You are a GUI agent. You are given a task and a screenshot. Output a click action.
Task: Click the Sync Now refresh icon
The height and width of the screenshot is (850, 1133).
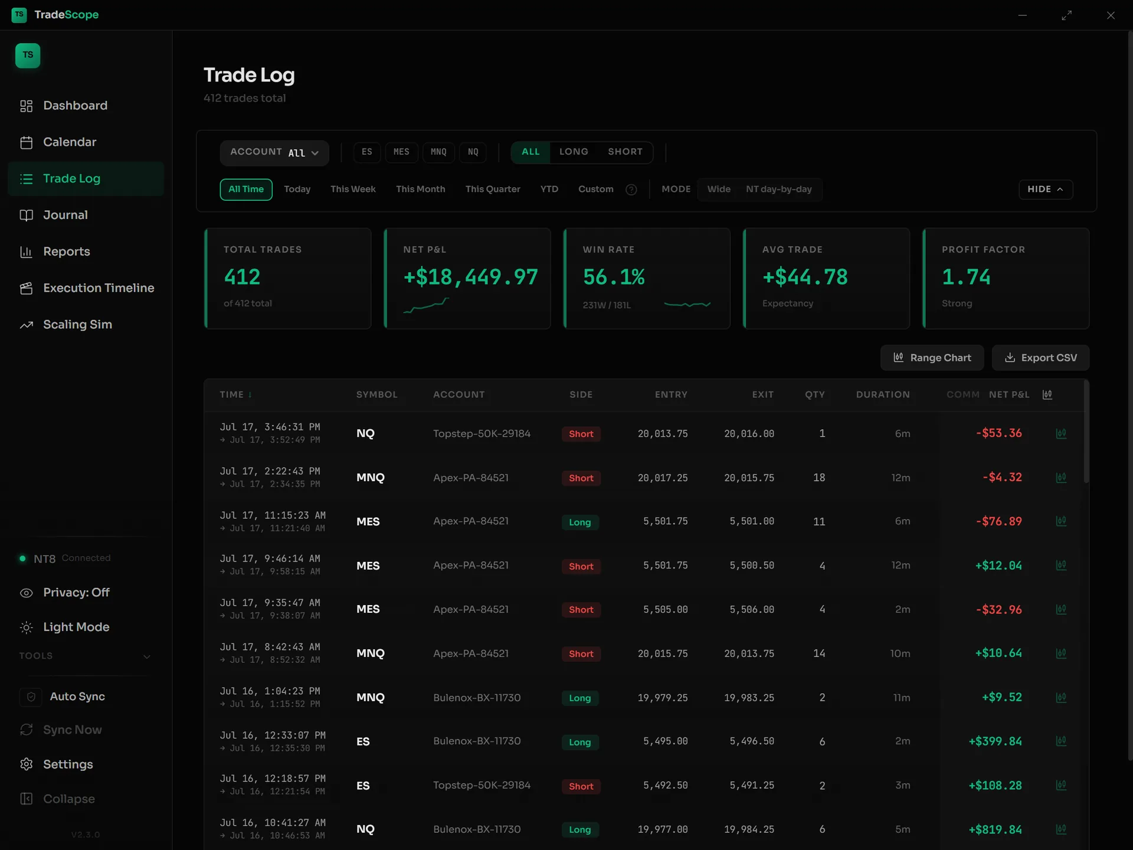(x=26, y=730)
